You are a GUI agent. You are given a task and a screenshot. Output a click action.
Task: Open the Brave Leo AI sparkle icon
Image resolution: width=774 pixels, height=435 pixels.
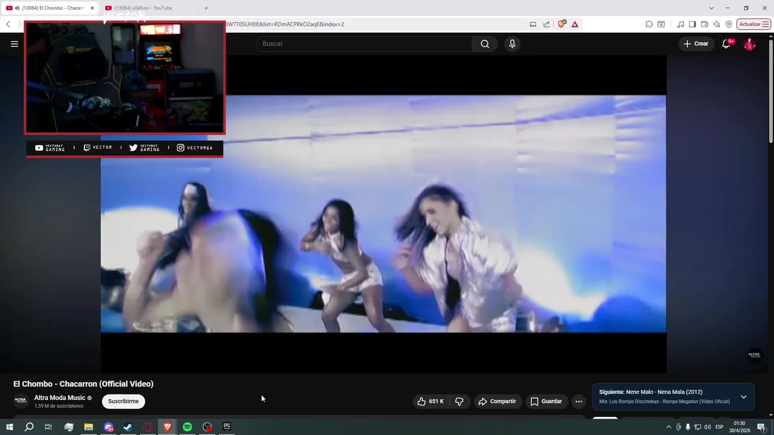pyautogui.click(x=717, y=24)
